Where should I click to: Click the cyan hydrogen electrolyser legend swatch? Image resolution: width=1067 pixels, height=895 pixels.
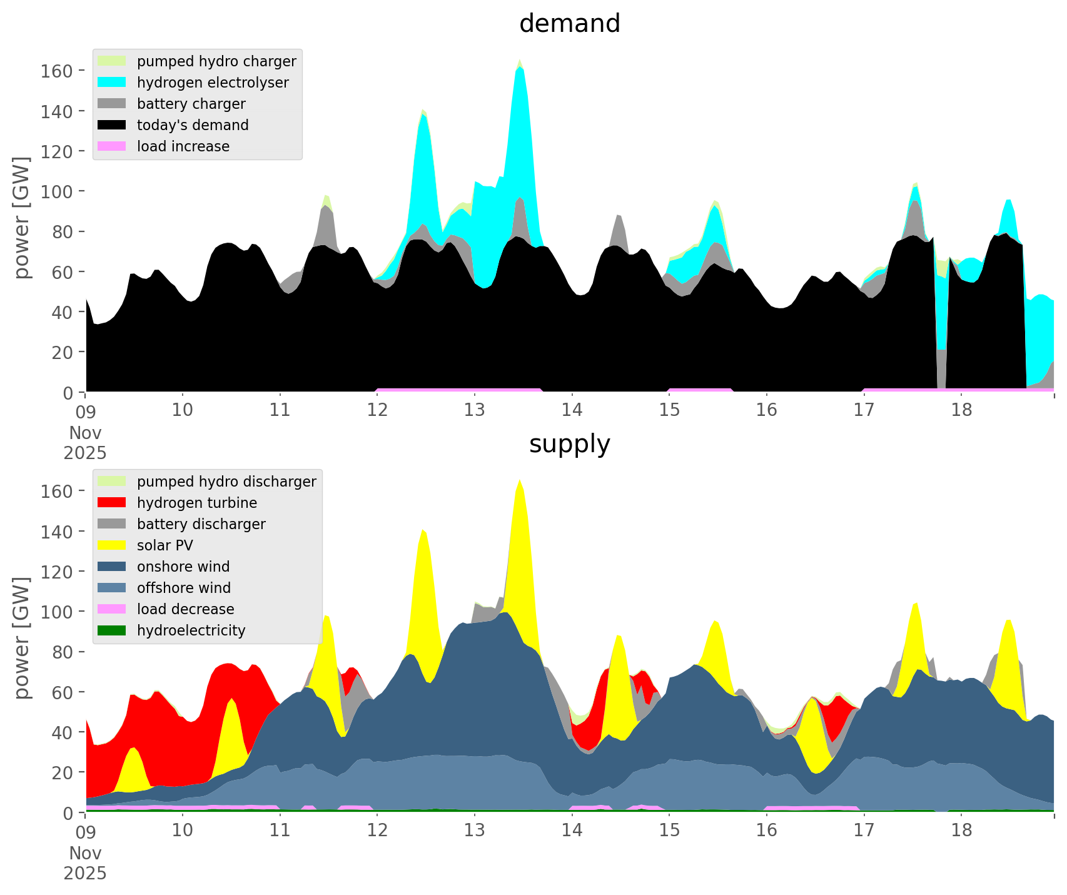112,83
